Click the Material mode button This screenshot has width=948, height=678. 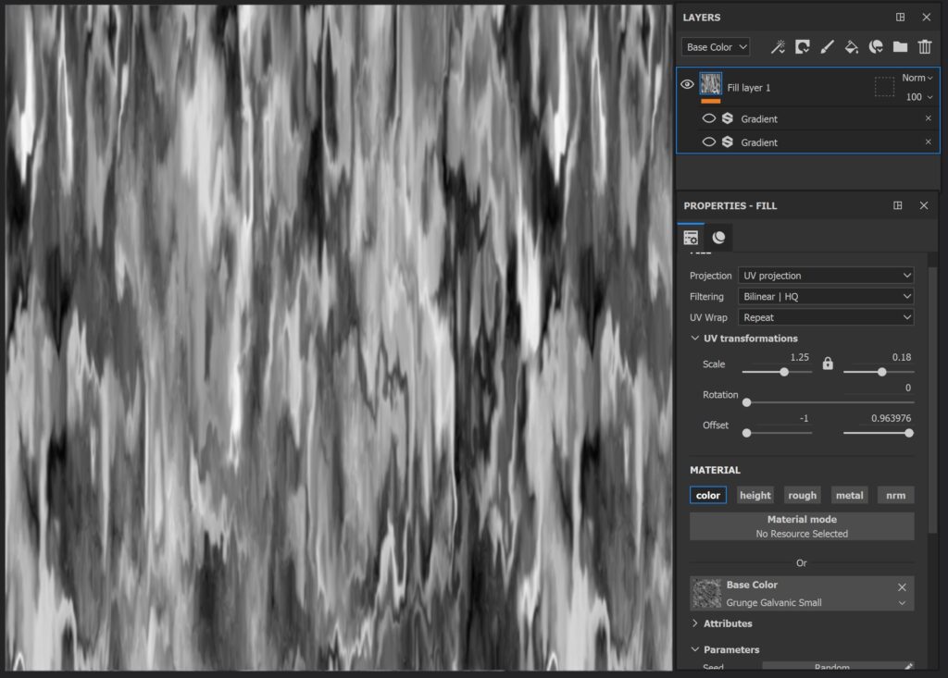tap(802, 526)
